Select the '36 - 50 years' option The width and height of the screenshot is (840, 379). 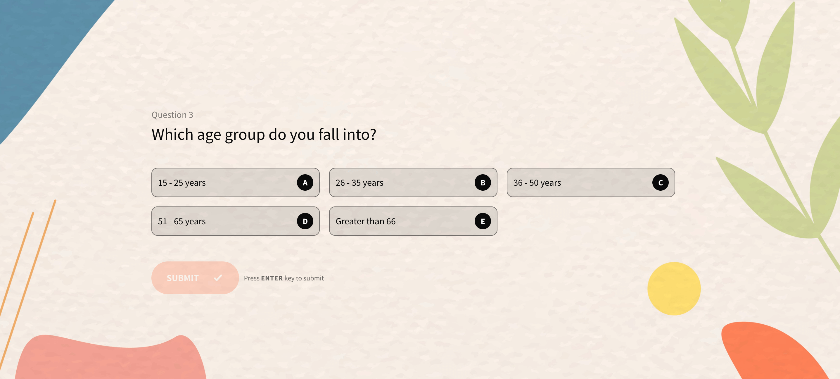coord(591,183)
